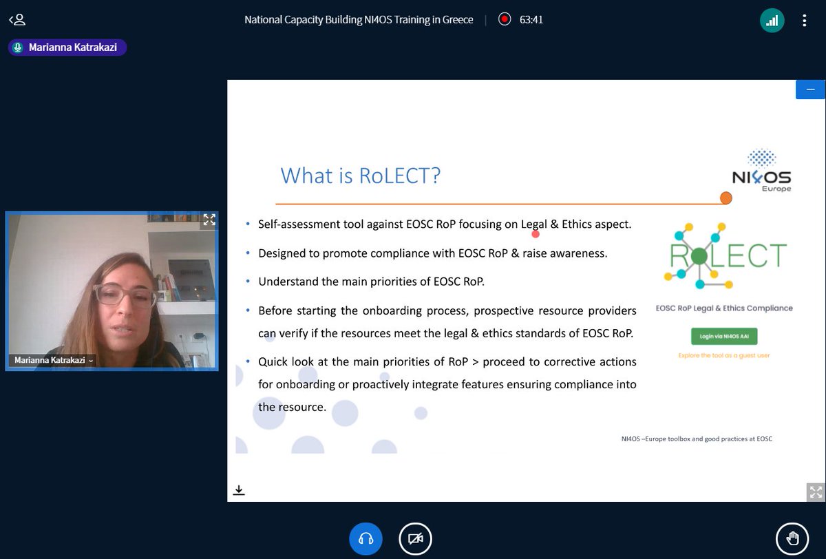Click the RoLECT logo graphic on the slide
Viewport: 826px width, 559px height.
pos(725,257)
